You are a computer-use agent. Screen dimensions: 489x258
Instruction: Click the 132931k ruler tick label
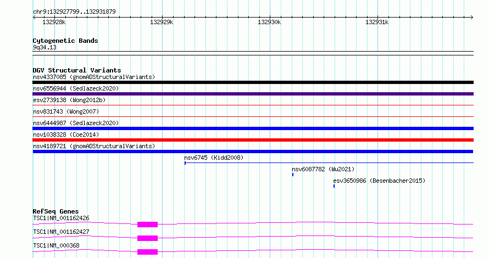(377, 22)
